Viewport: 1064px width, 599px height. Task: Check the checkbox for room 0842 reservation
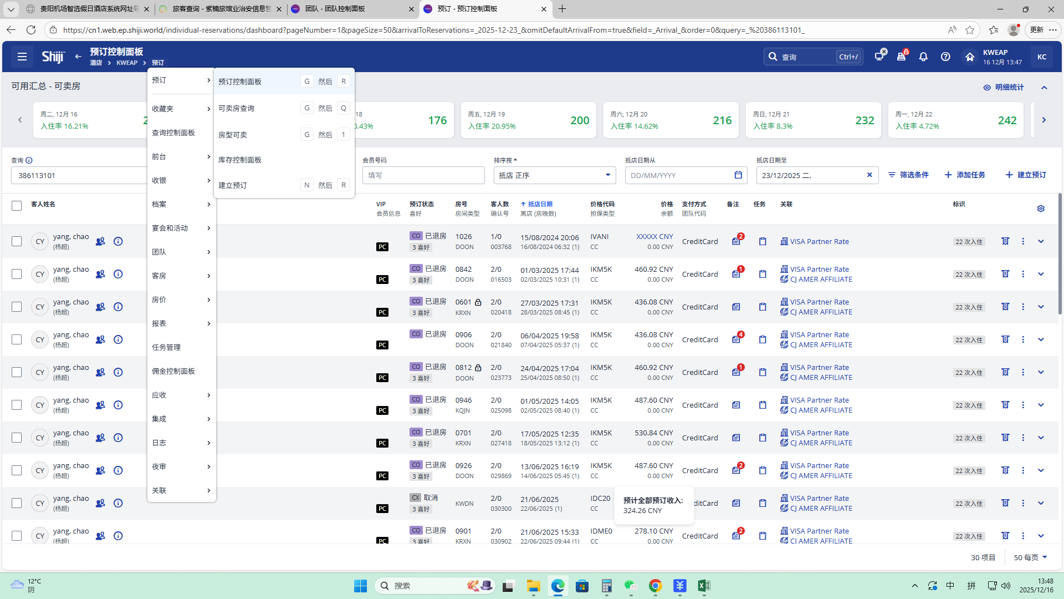[17, 274]
